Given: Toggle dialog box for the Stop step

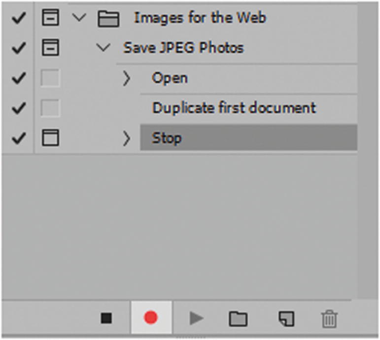Looking at the screenshot, I should [x=50, y=138].
